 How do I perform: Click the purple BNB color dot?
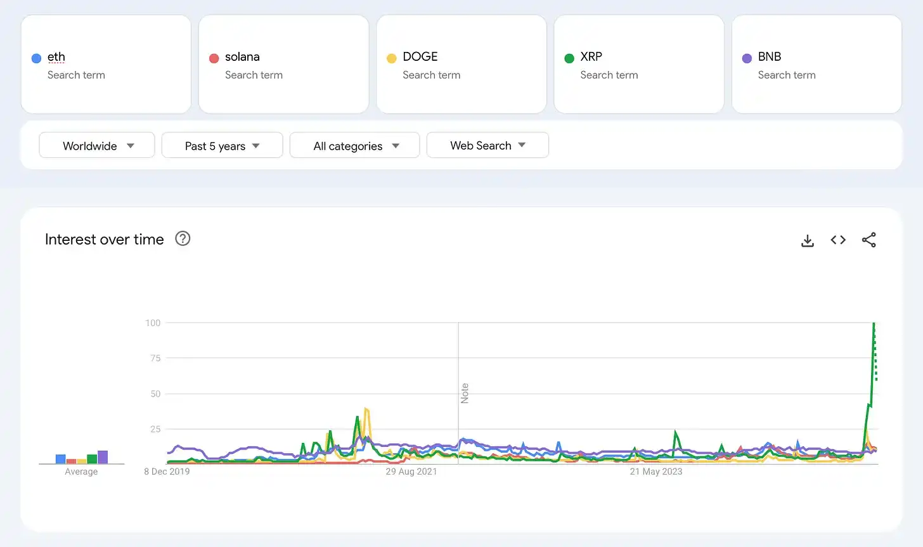coord(747,58)
